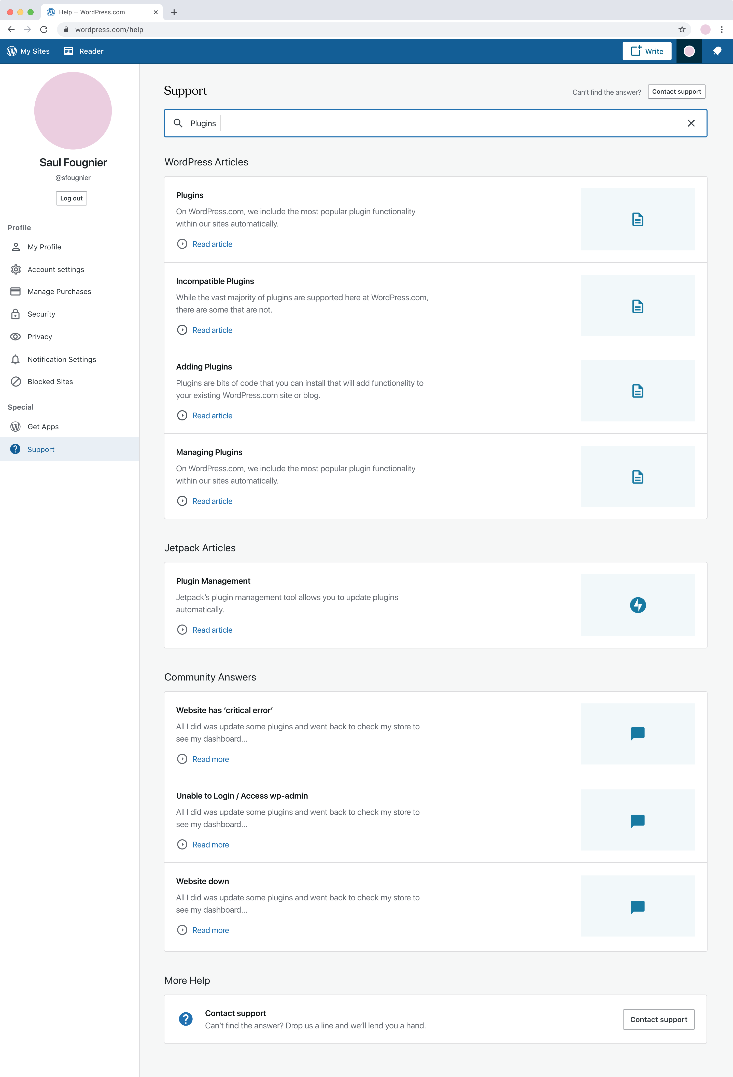
Task: Click the chat bubble icon for Website down
Action: pos(638,906)
